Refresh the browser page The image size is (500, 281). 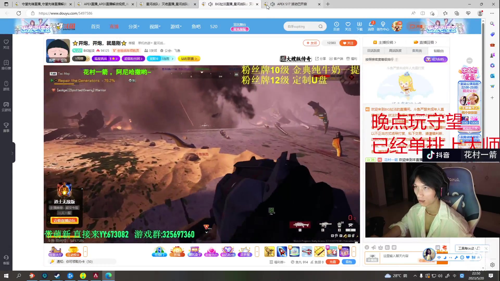tap(19, 13)
